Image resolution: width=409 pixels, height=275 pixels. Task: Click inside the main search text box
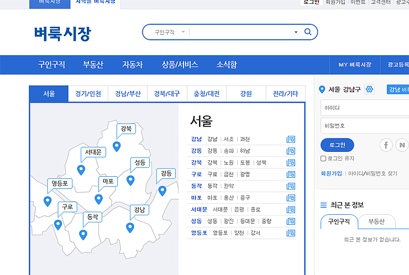pyautogui.click(x=240, y=32)
